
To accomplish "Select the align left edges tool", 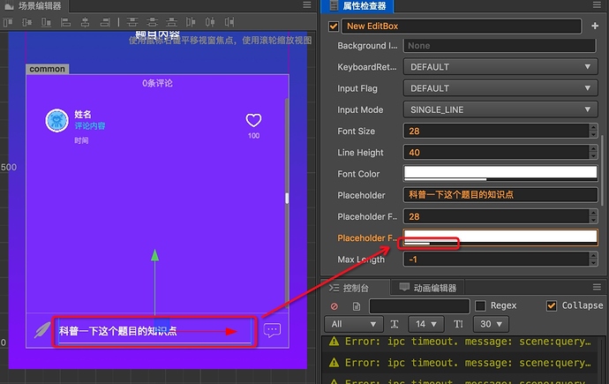I will point(65,22).
